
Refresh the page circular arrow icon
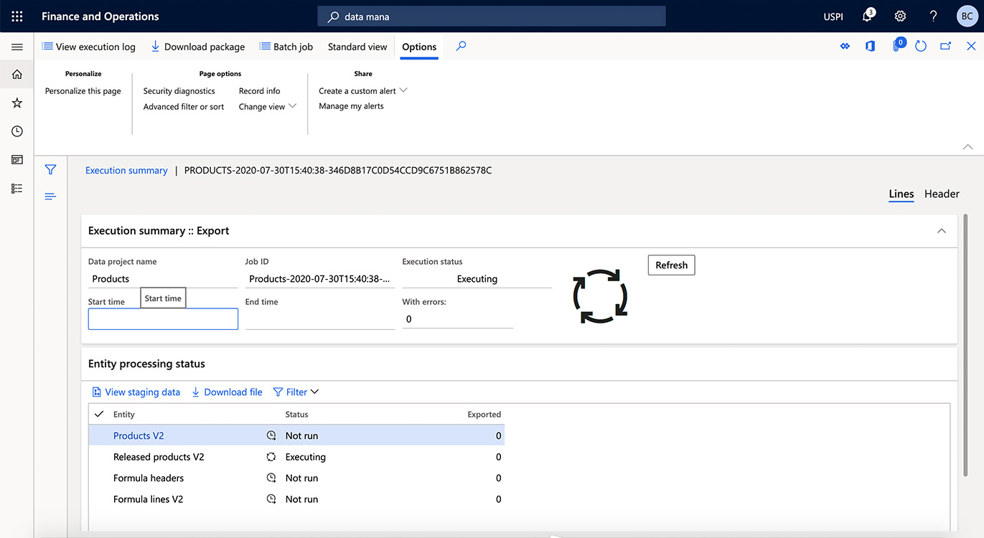coord(921,46)
